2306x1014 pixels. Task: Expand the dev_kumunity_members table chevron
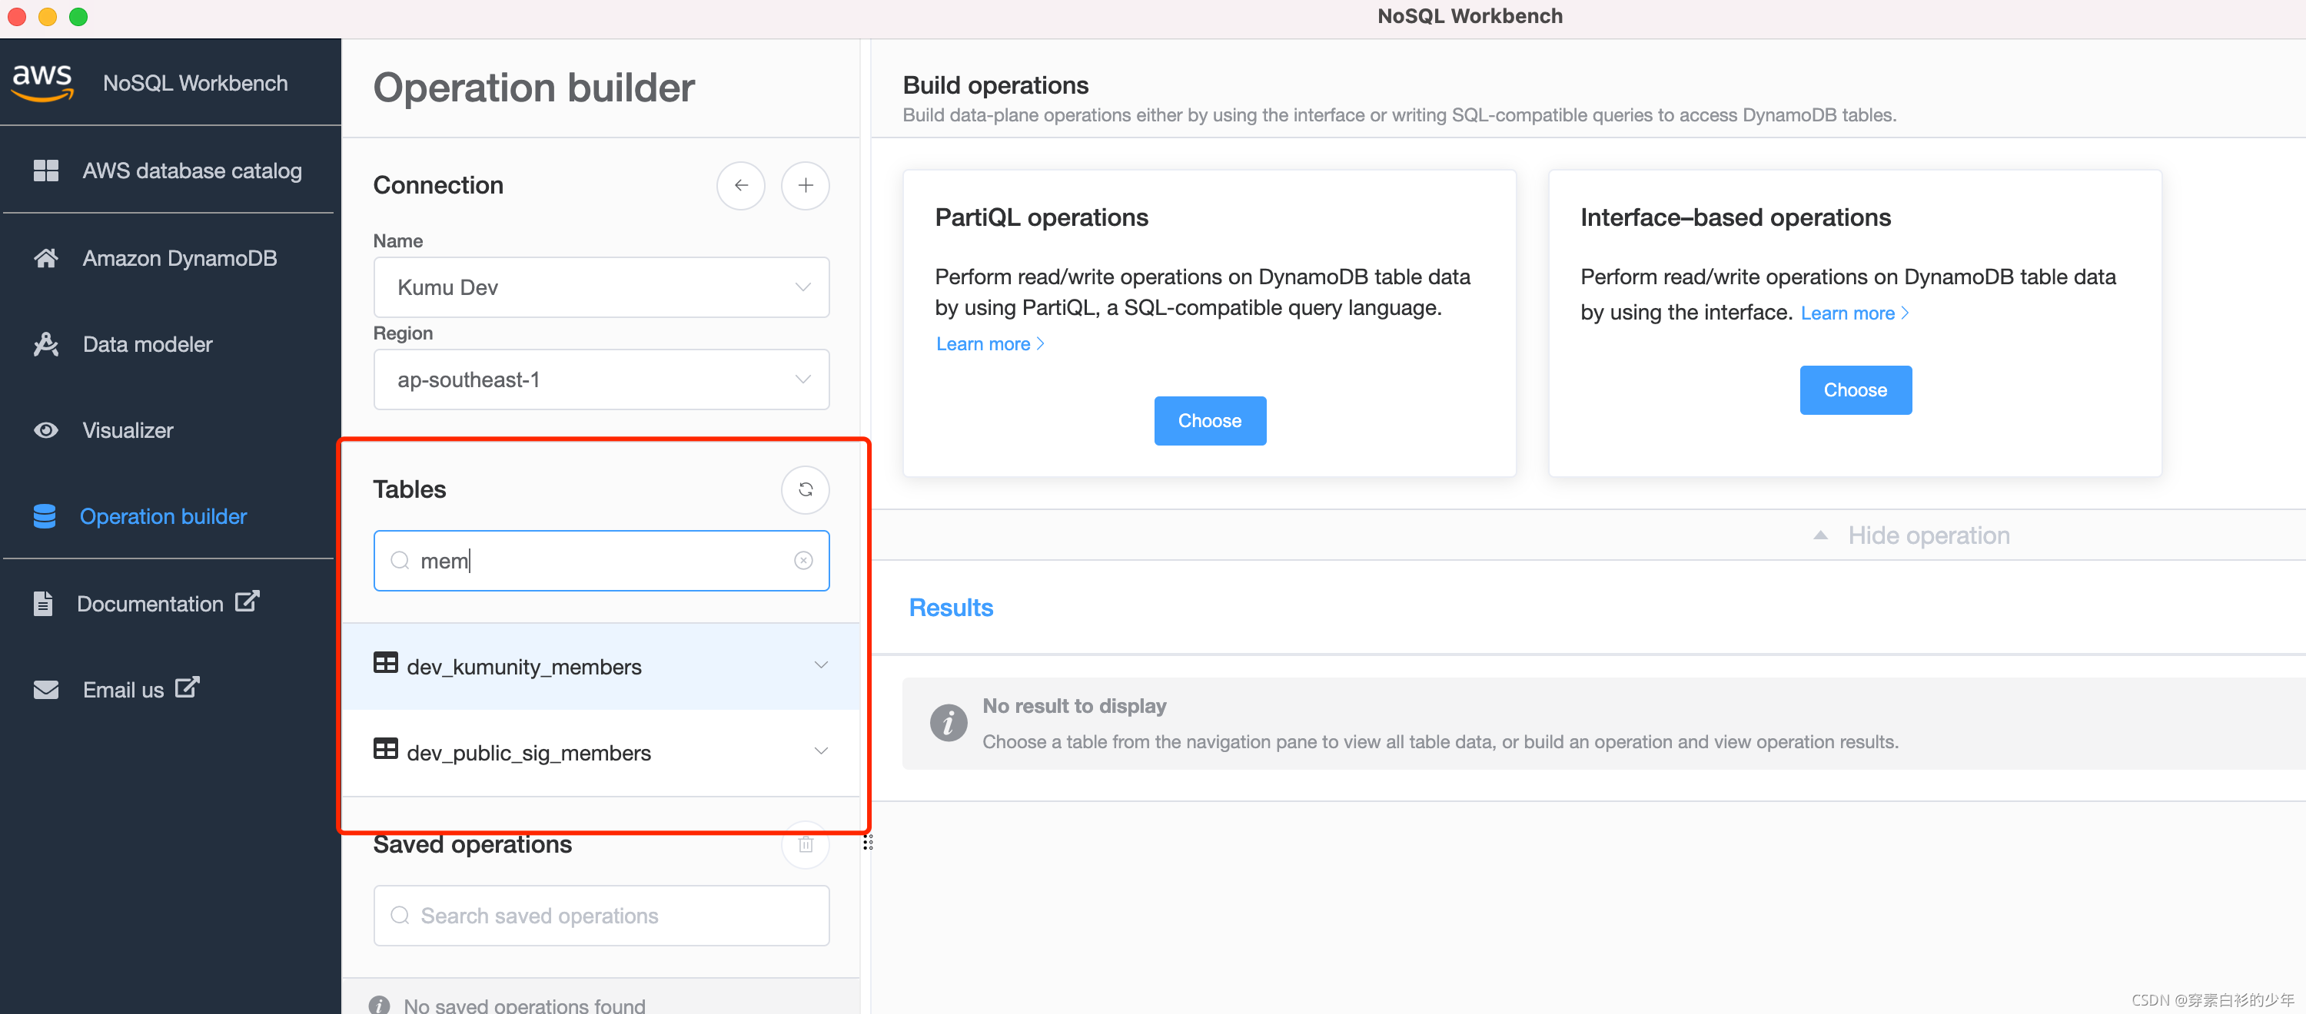(x=820, y=665)
